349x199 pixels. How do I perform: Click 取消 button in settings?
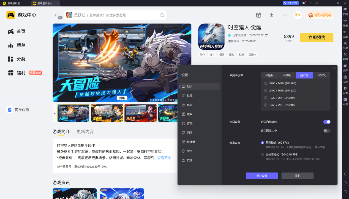click(298, 176)
